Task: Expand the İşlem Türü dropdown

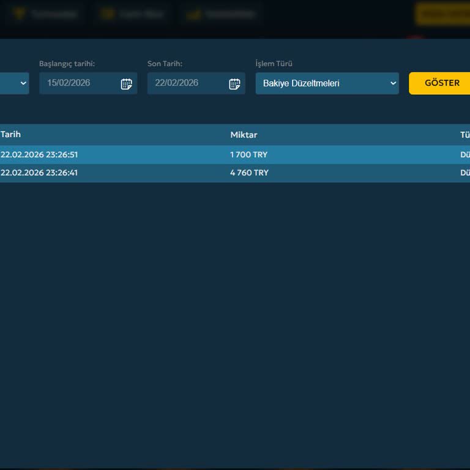Action: 327,83
